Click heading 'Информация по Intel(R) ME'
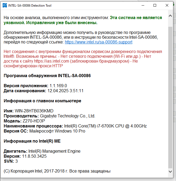 coord(32,141)
